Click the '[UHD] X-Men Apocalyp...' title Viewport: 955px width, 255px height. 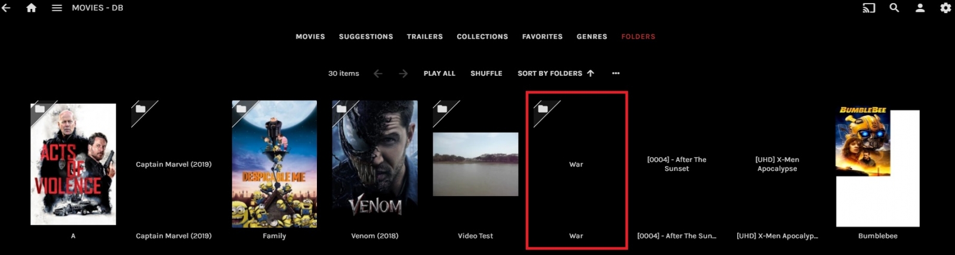[777, 236]
